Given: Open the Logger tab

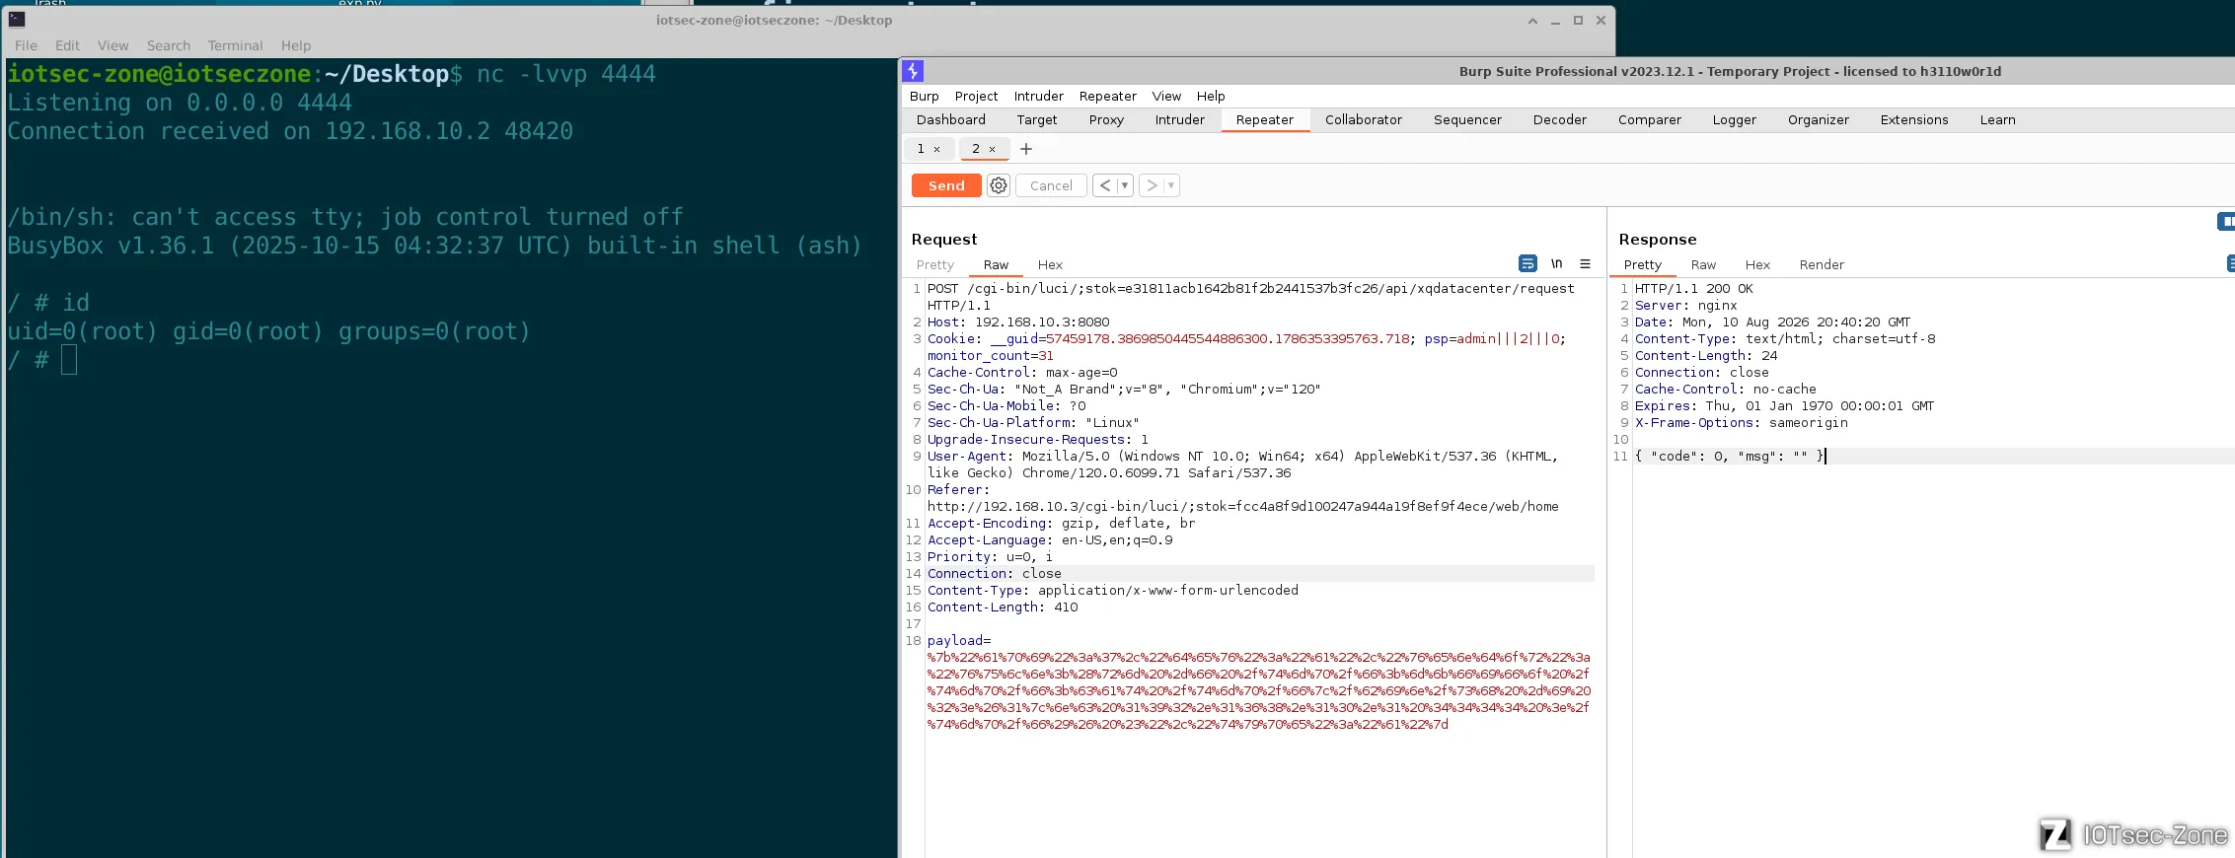Looking at the screenshot, I should (1735, 120).
